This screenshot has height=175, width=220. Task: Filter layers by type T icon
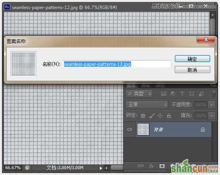coord(182,93)
